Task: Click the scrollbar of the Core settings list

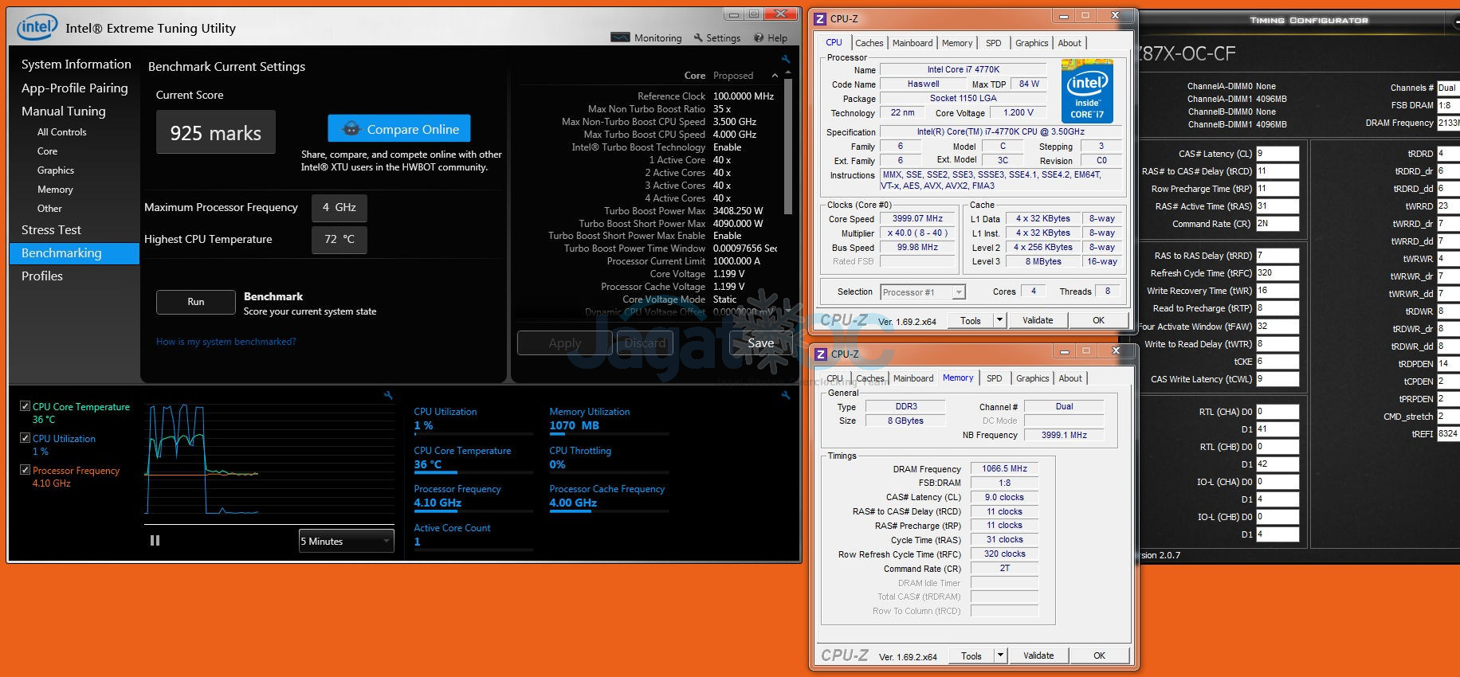Action: 788,147
